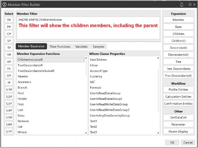Click inside the Member Filter text box
The image size is (198, 148).
pyautogui.click(x=88, y=28)
